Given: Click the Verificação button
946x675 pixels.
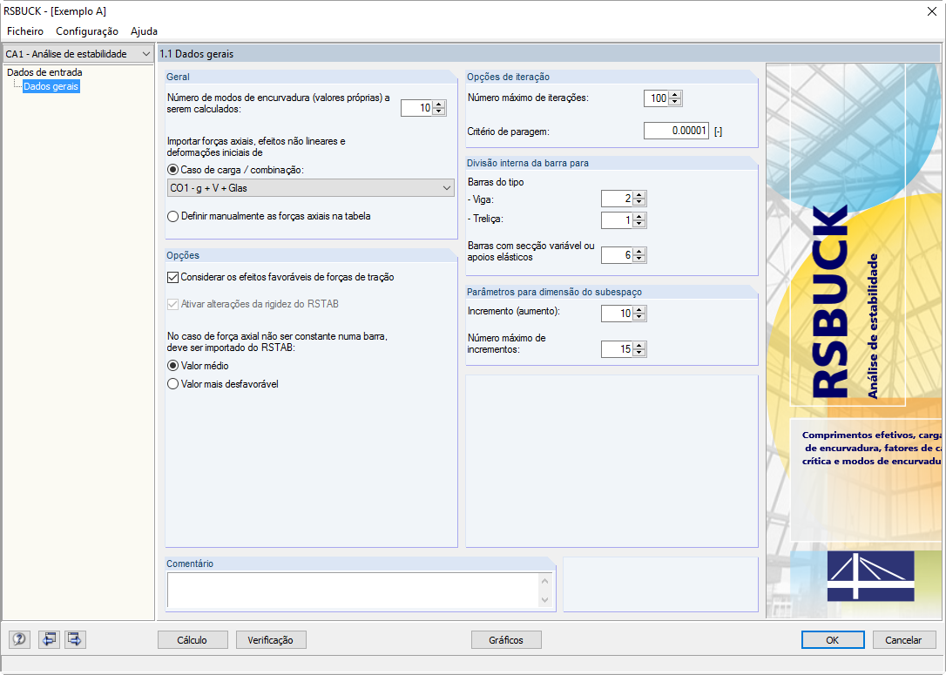Looking at the screenshot, I should click(271, 640).
